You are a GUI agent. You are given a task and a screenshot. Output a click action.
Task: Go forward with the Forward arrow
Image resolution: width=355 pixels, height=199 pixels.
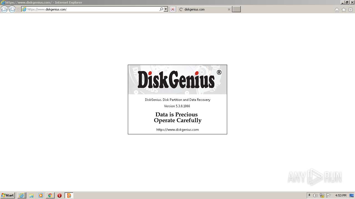click(12, 9)
